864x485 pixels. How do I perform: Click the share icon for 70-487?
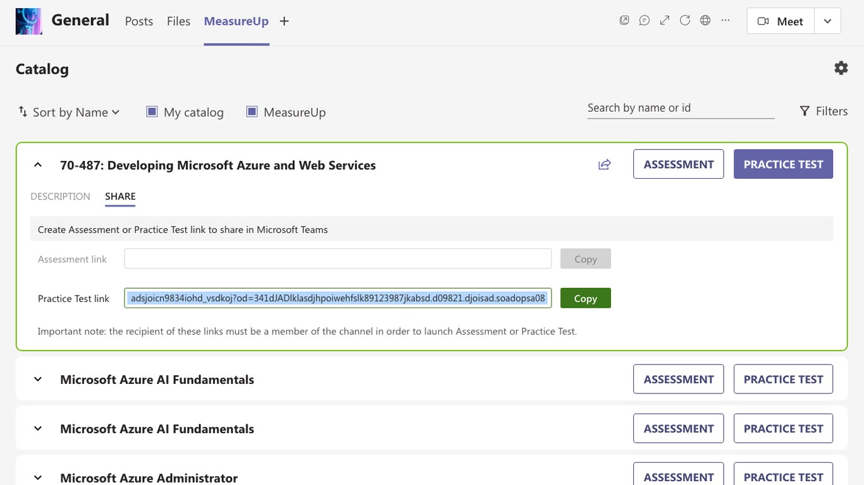(605, 165)
